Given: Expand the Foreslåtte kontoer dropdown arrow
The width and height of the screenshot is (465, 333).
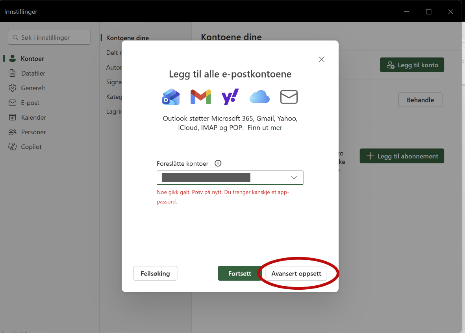Looking at the screenshot, I should tap(294, 178).
